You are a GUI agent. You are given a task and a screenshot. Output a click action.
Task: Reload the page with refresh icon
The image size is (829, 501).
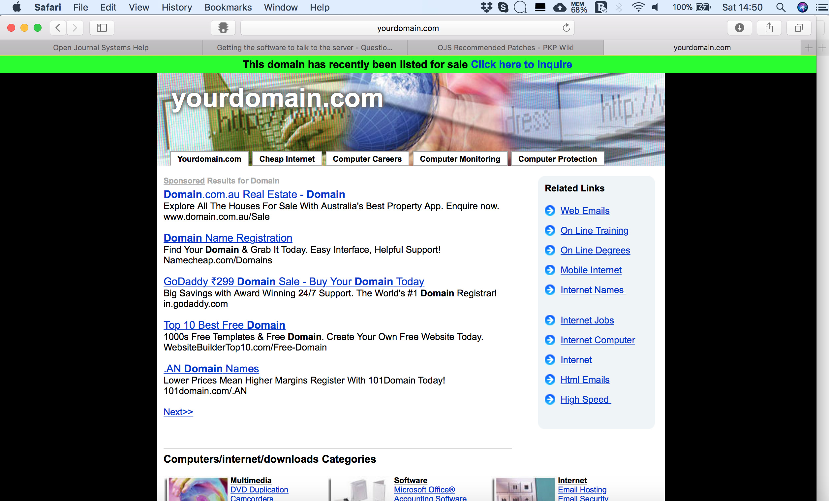pos(566,28)
